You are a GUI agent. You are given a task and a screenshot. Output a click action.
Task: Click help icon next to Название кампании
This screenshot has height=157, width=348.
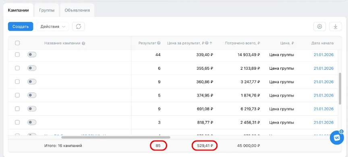coord(83,43)
